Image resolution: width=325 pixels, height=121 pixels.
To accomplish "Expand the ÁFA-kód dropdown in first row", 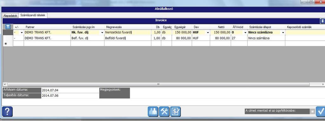I will (245, 32).
